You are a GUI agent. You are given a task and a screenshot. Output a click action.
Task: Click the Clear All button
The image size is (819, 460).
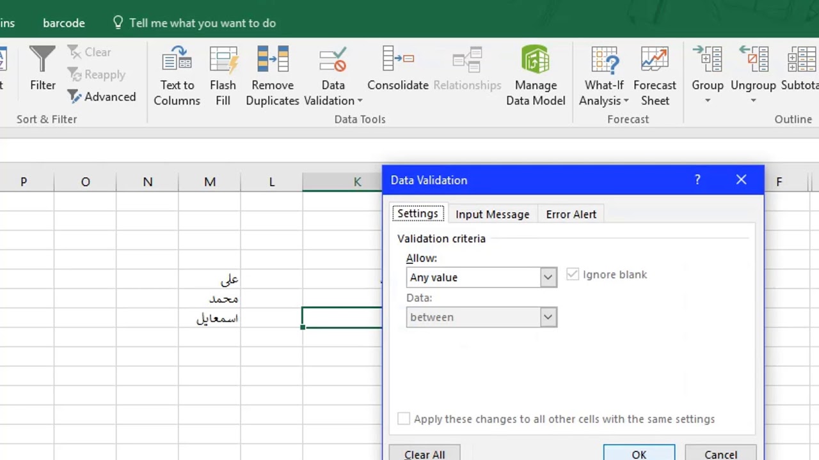pyautogui.click(x=424, y=453)
